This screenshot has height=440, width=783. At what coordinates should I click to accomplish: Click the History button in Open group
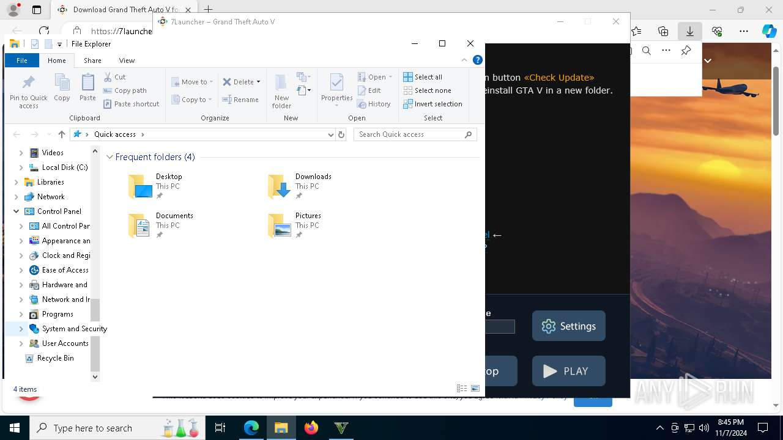tap(374, 104)
